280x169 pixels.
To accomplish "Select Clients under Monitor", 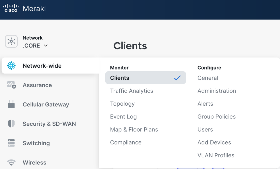I will click(145, 78).
